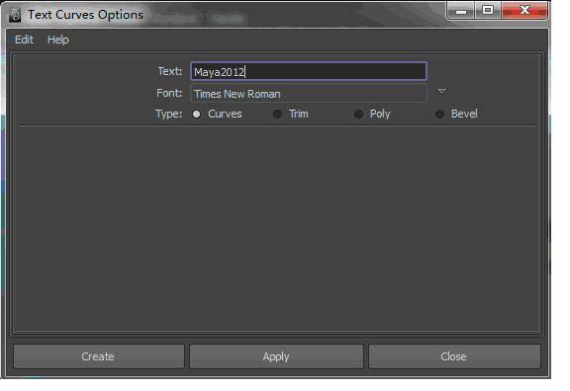
Task: Select the Poly type radio button
Action: coord(358,115)
